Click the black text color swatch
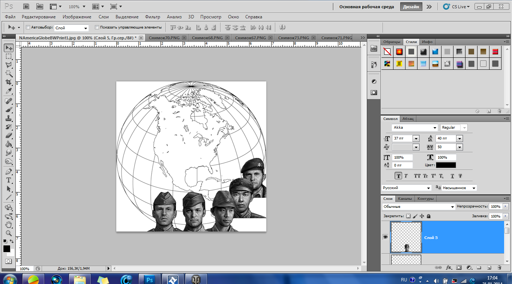Screen dimensions: 512x284 click(x=446, y=165)
